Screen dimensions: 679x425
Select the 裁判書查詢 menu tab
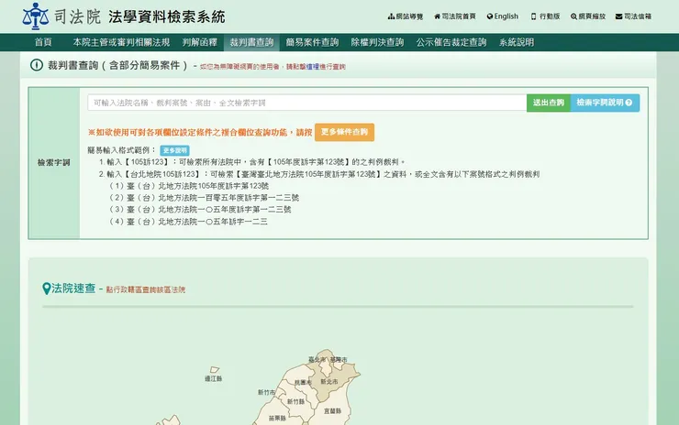[x=251, y=42]
